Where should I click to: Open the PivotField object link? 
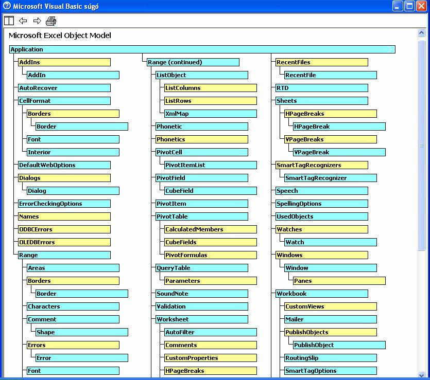point(202,178)
